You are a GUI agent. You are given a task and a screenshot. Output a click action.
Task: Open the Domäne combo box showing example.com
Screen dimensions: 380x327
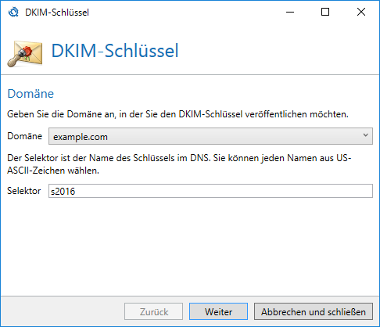[210, 136]
